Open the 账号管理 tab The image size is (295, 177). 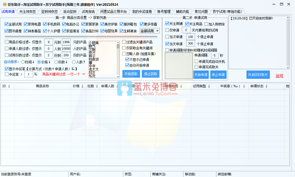(164, 12)
